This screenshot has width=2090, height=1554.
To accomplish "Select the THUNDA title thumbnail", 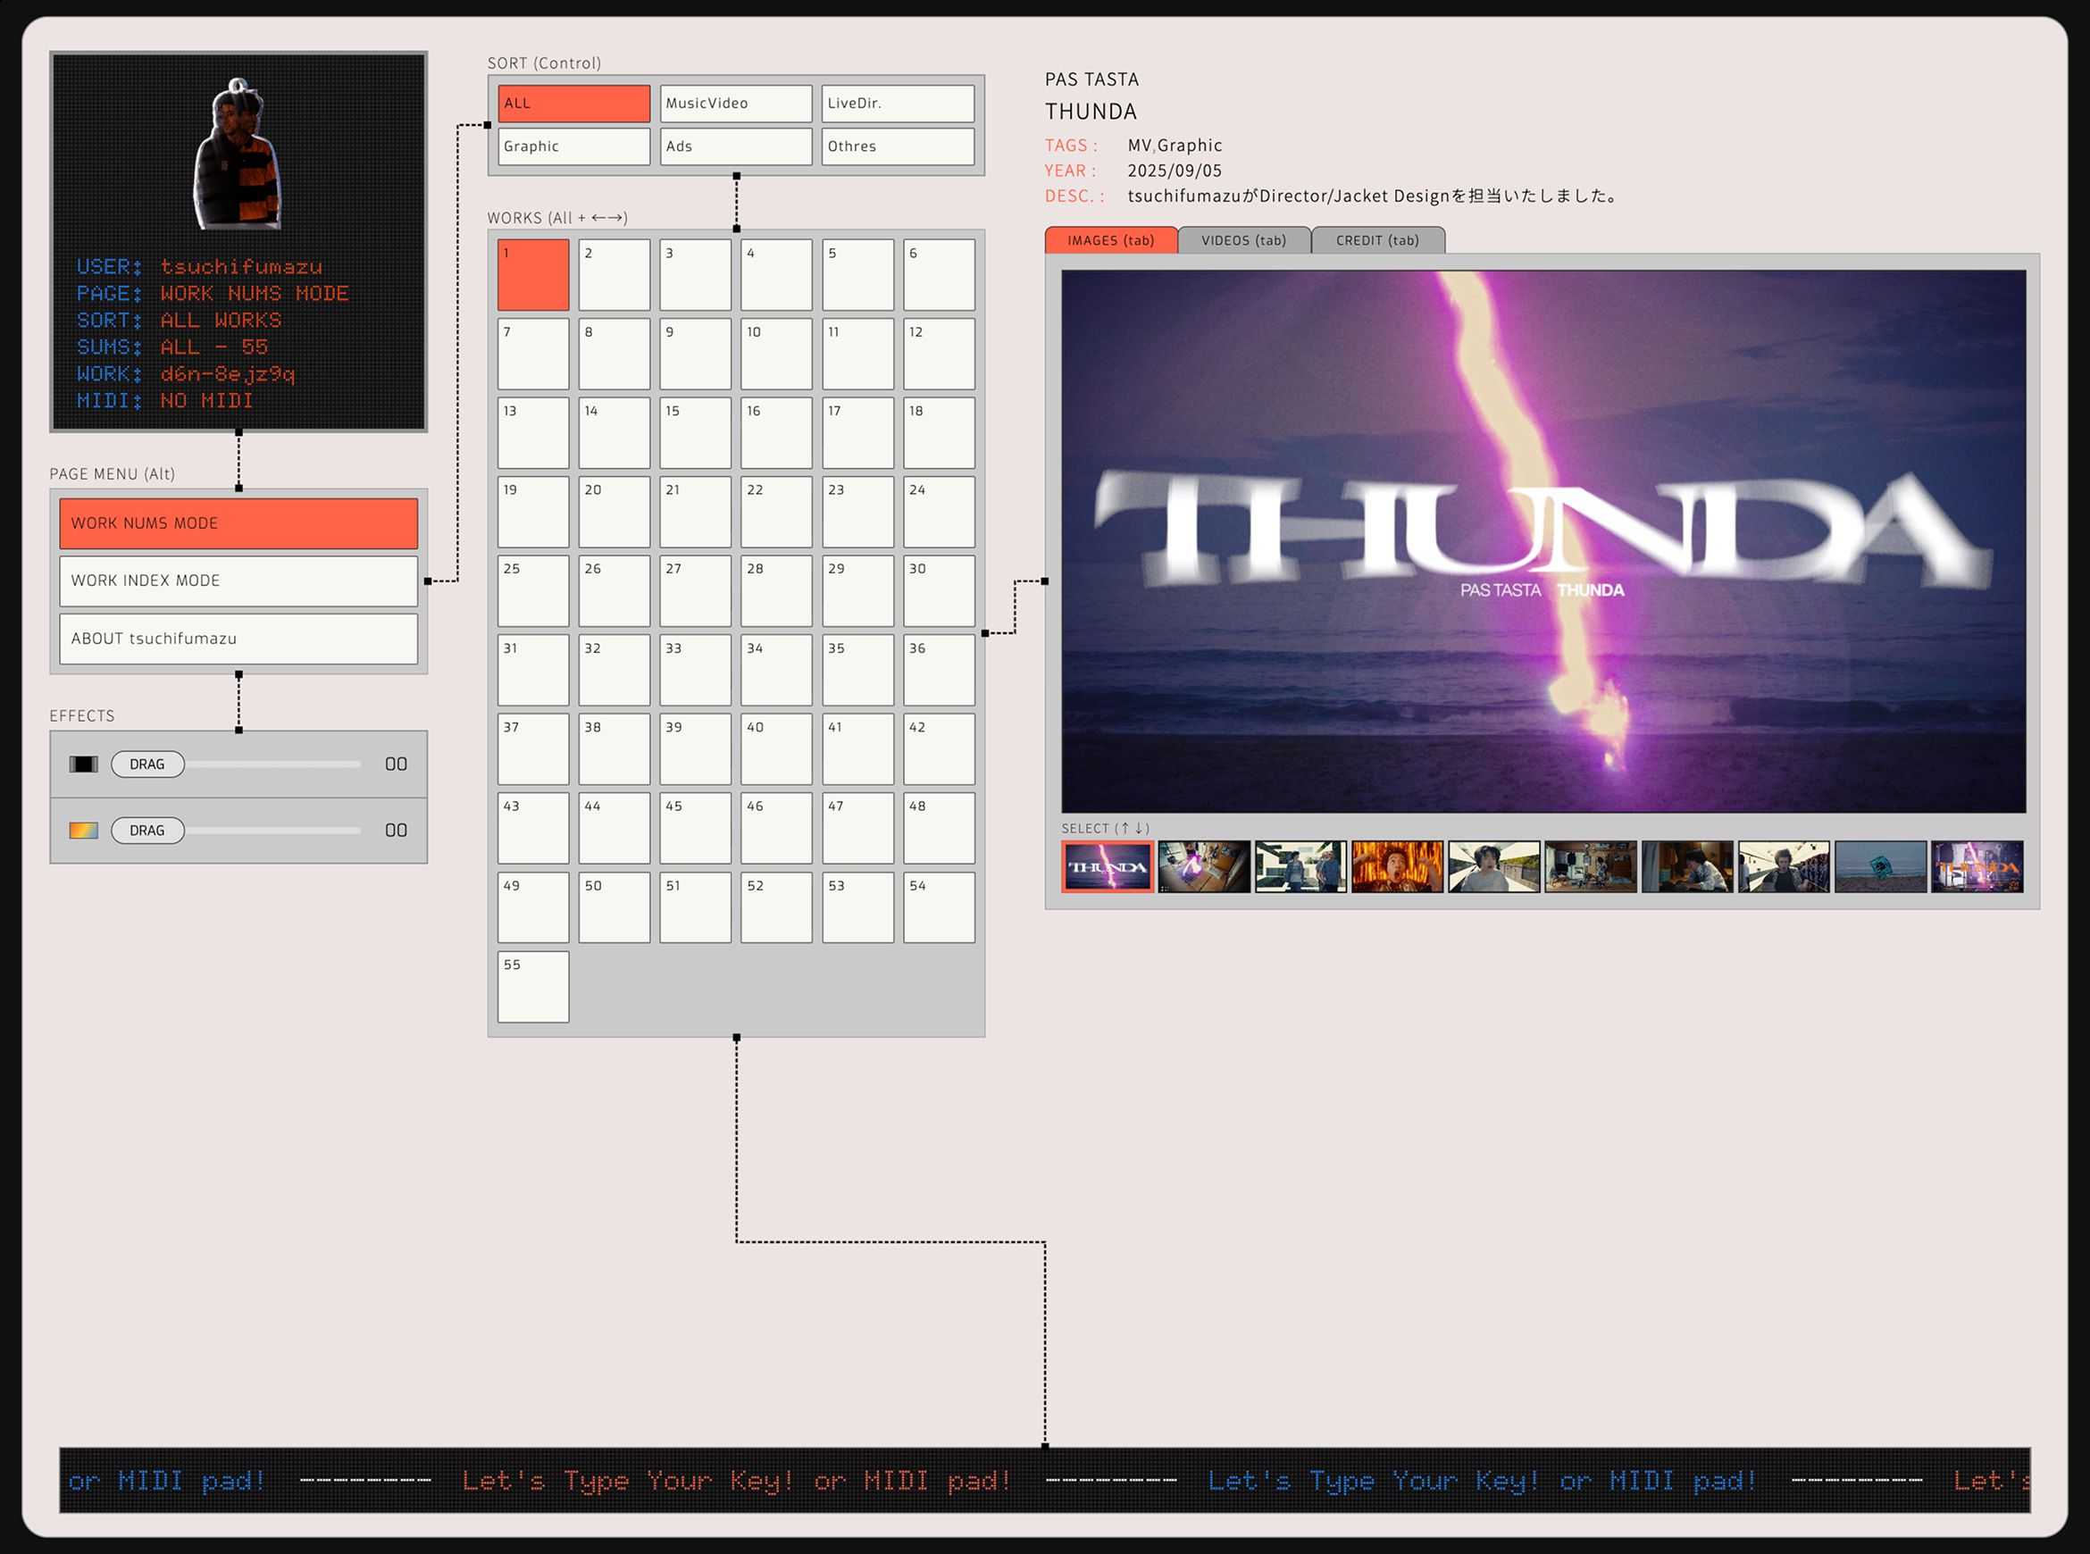I will coord(1108,866).
